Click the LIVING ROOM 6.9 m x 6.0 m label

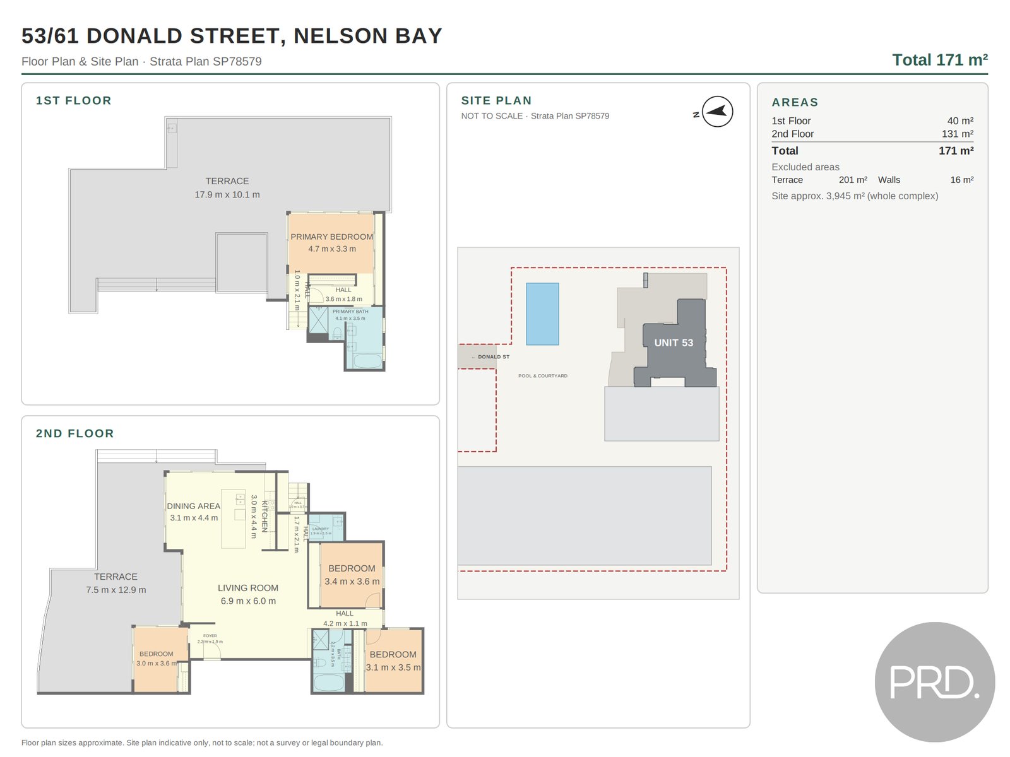248,594
